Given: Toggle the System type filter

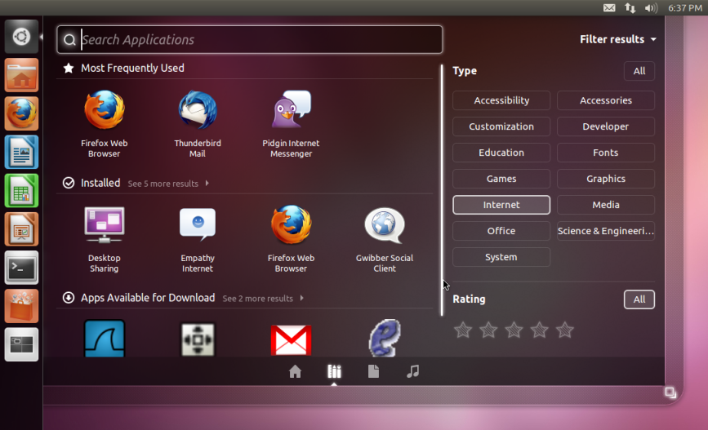Looking at the screenshot, I should point(501,257).
